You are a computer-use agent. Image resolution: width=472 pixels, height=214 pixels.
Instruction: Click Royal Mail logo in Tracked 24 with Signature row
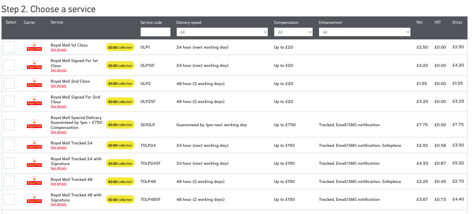point(34,163)
